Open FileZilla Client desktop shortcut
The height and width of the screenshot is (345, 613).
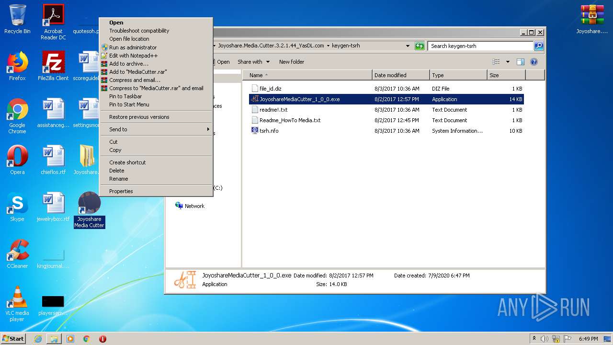(53, 66)
